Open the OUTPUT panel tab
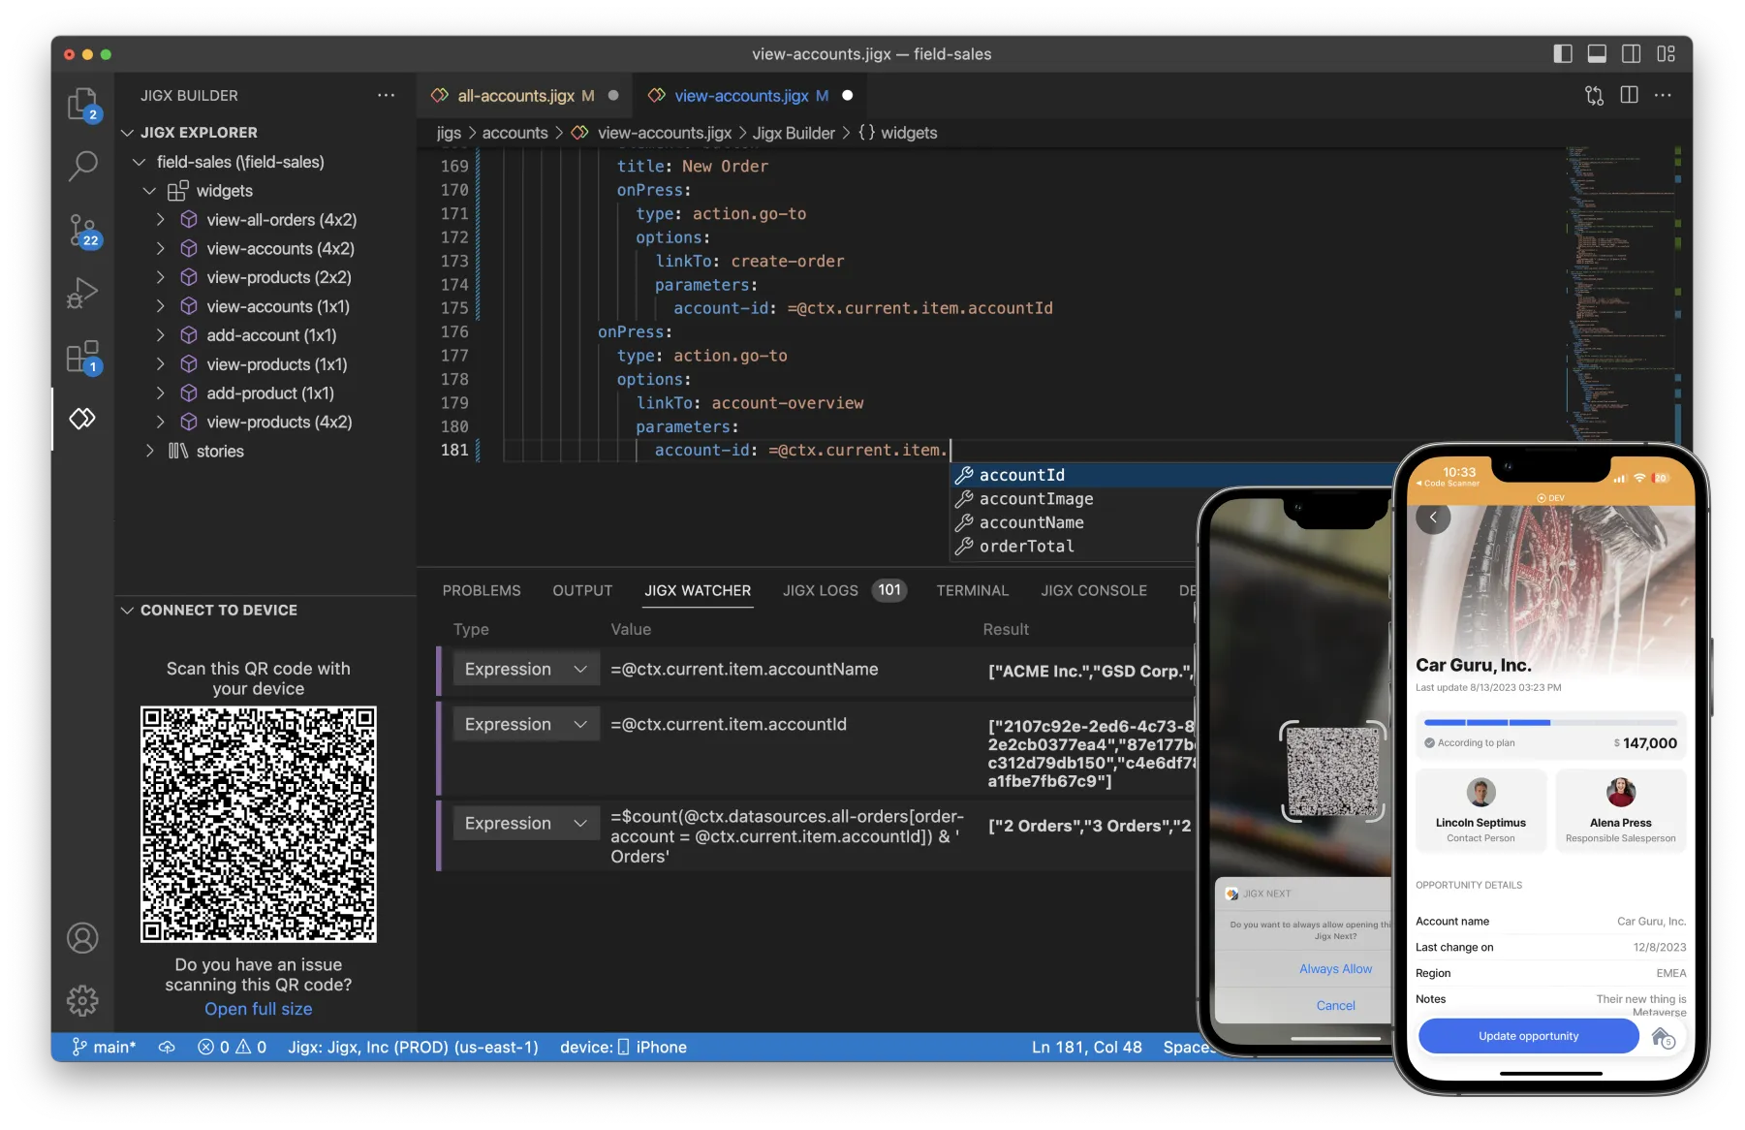 (x=582, y=590)
